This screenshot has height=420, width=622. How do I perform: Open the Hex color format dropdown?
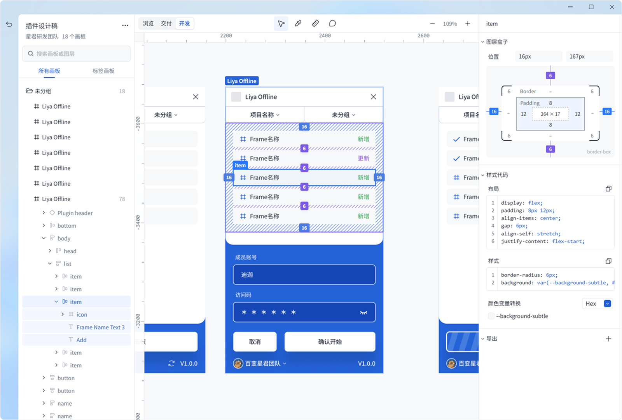[x=597, y=304]
